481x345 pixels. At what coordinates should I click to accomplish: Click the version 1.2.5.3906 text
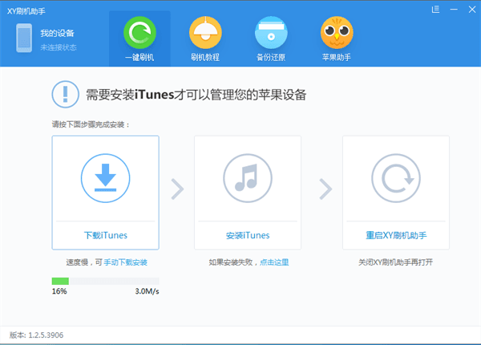(36, 335)
